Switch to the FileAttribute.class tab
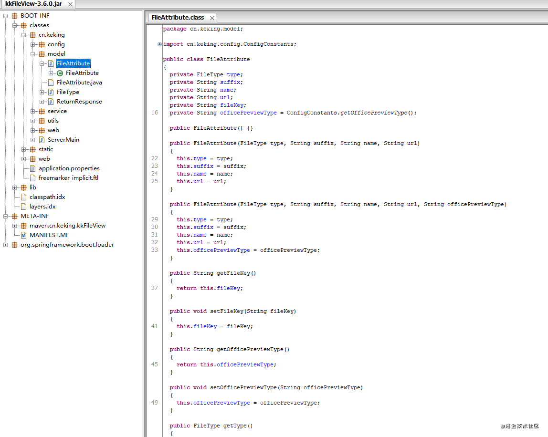This screenshot has height=437, width=548. click(178, 18)
